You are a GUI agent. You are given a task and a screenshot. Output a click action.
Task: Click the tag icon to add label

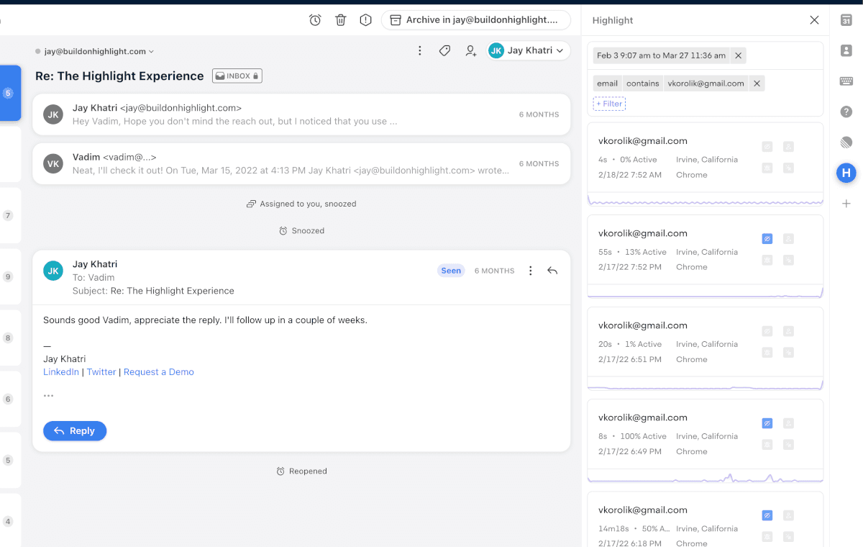[x=444, y=50]
